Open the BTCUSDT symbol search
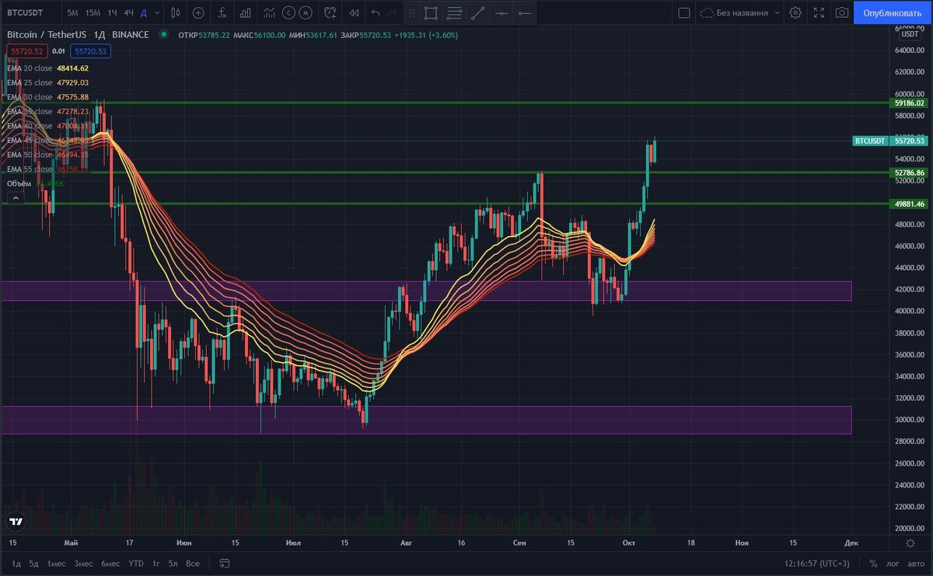Viewport: 933px width, 576px height. click(x=25, y=12)
